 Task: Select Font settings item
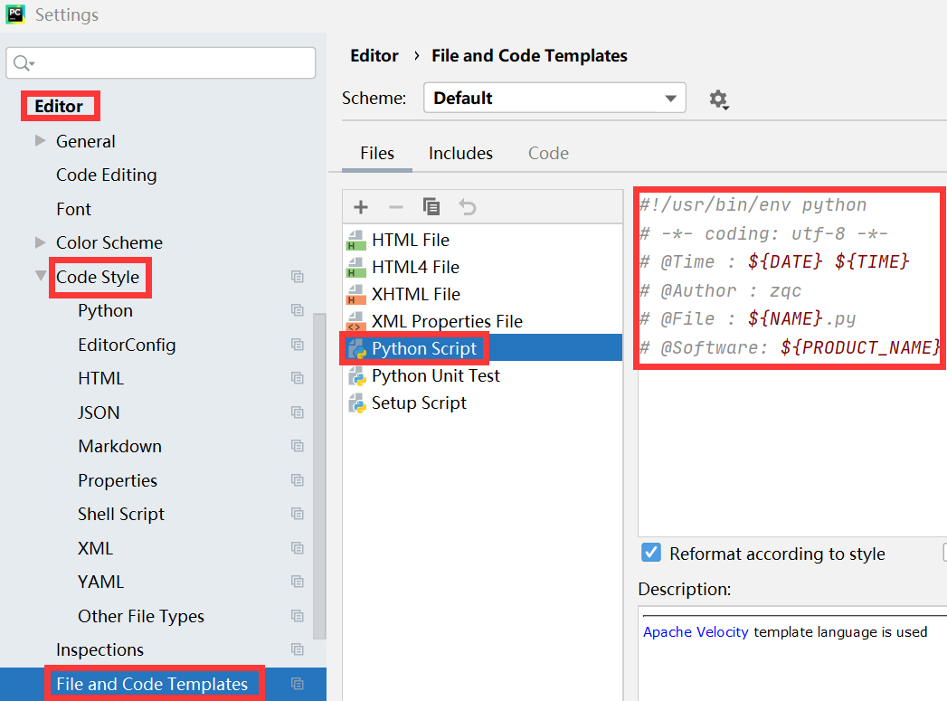coord(73,210)
